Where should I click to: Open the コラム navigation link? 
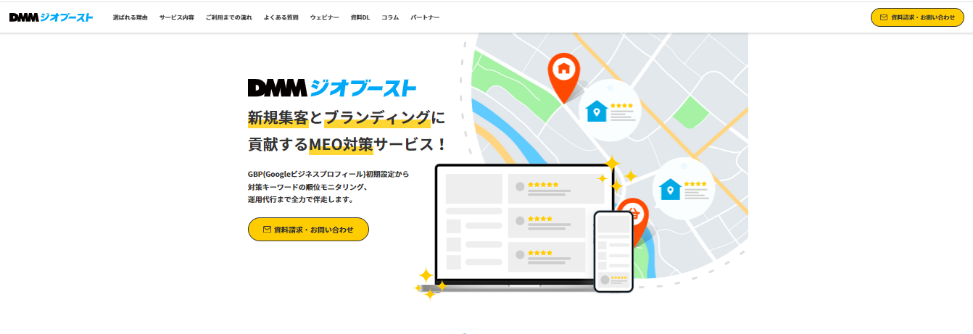pyautogui.click(x=390, y=17)
